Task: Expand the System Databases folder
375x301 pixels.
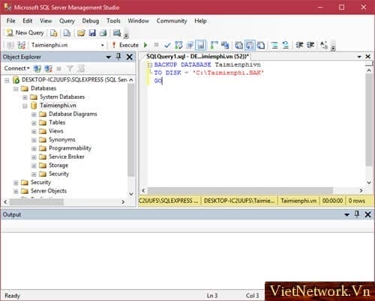Action: click(25, 97)
